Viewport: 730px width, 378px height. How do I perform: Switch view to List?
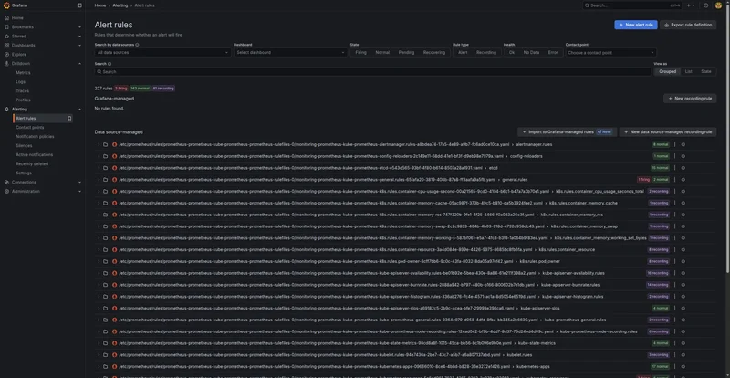(688, 72)
